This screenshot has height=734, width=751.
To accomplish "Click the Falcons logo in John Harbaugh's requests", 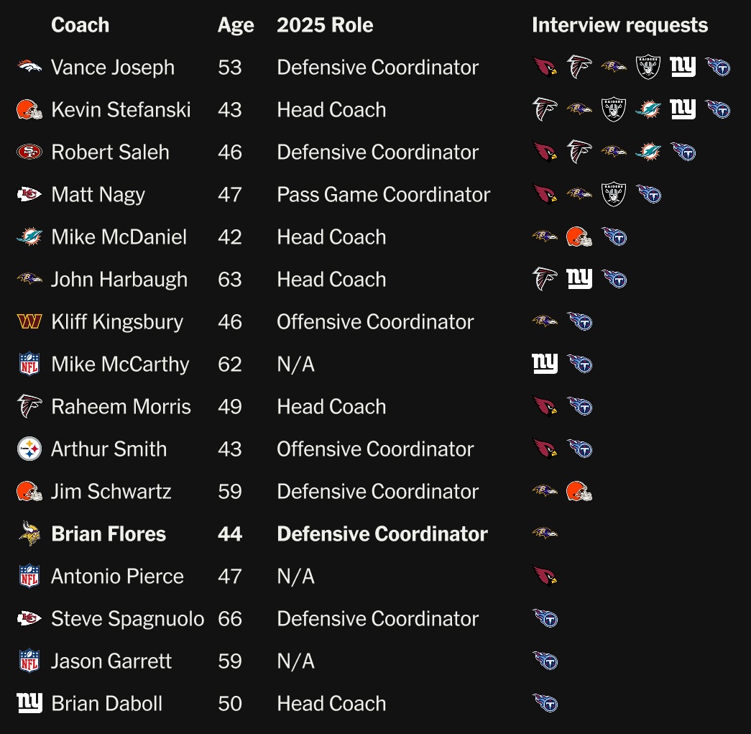I will click(x=545, y=280).
